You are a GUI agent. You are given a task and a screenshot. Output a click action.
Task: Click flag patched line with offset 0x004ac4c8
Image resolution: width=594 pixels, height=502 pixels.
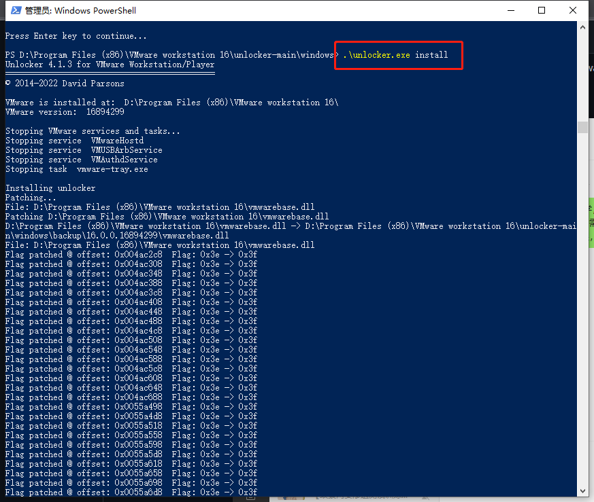coord(131,331)
